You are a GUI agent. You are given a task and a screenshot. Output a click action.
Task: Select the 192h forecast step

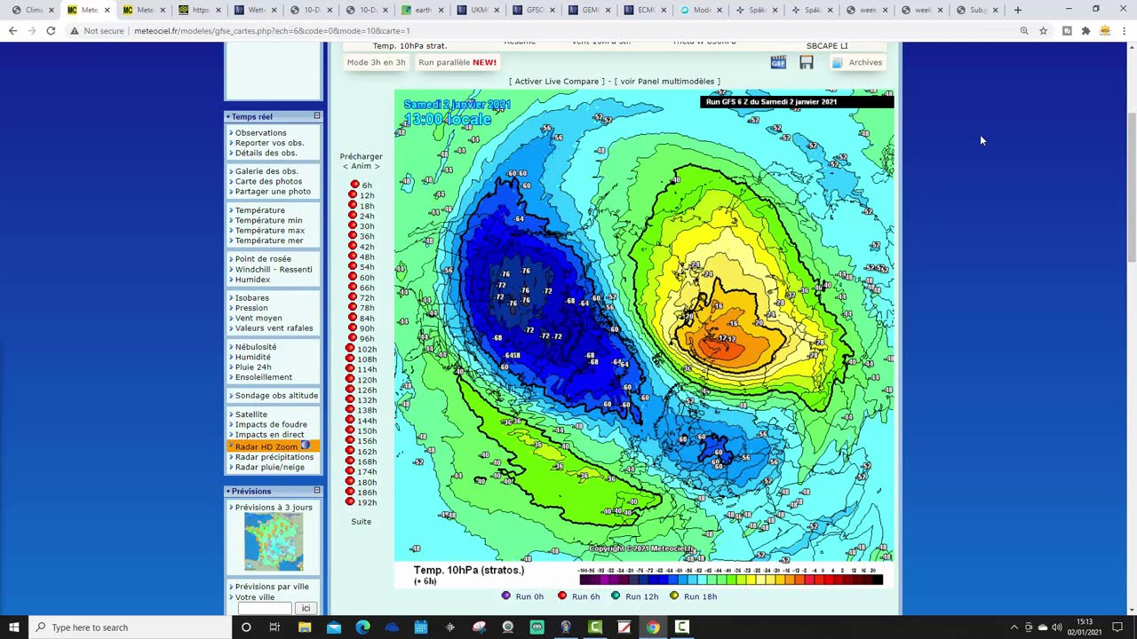tap(367, 502)
